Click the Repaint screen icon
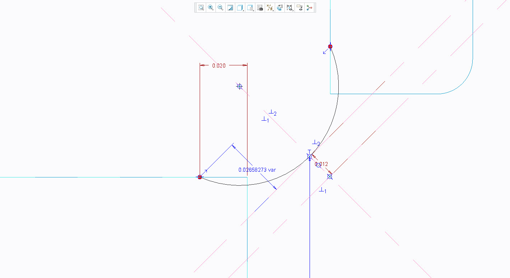Screen dimensions: 510x278 [x=231, y=8]
